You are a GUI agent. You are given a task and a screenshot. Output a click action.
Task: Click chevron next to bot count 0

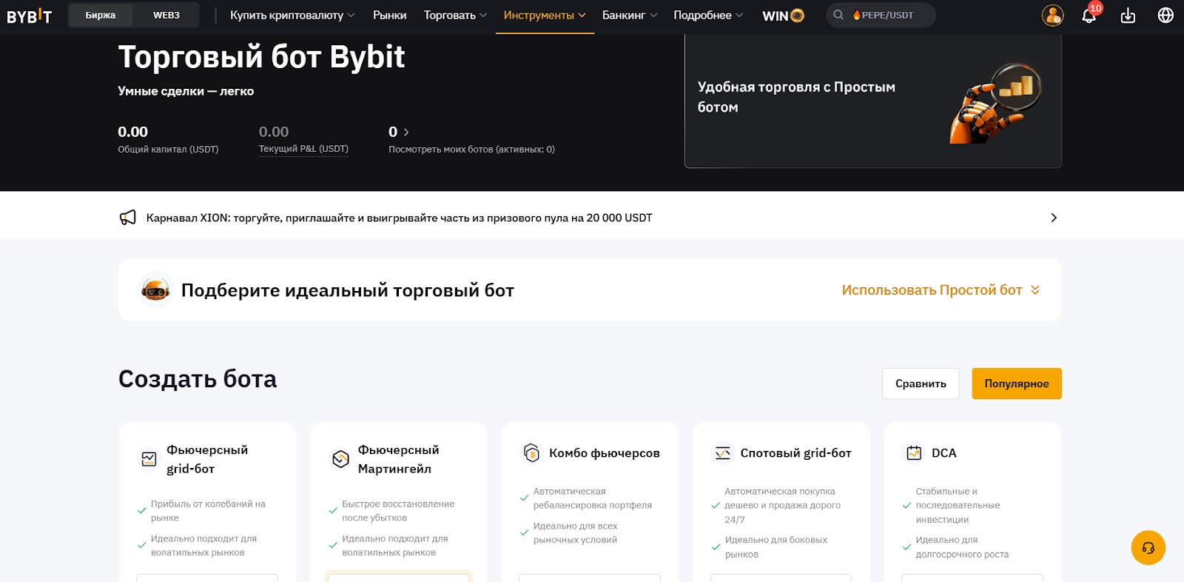(x=406, y=132)
